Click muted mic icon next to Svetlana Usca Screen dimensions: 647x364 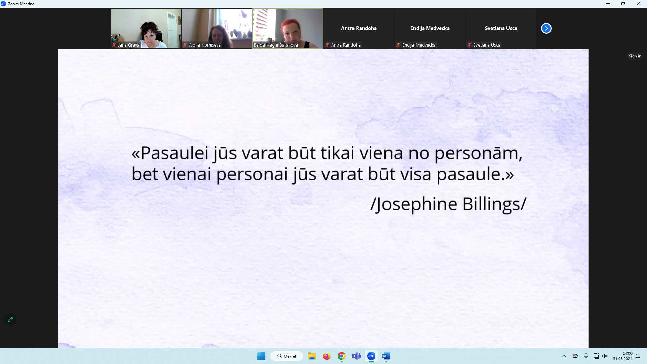coord(469,45)
